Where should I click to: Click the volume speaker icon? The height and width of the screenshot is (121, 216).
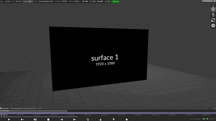click(98, 1)
